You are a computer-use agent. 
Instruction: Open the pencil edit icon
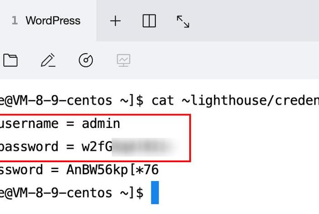pyautogui.click(x=48, y=60)
